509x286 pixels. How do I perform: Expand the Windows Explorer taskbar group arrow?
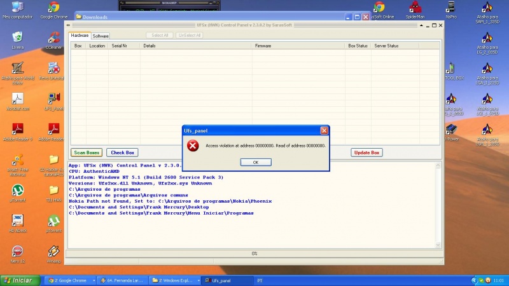click(199, 280)
